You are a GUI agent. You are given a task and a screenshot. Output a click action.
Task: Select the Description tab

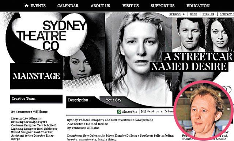click(x=78, y=100)
